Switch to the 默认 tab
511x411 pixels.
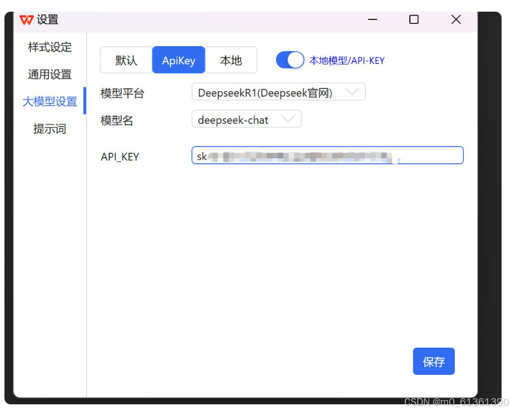coord(126,61)
